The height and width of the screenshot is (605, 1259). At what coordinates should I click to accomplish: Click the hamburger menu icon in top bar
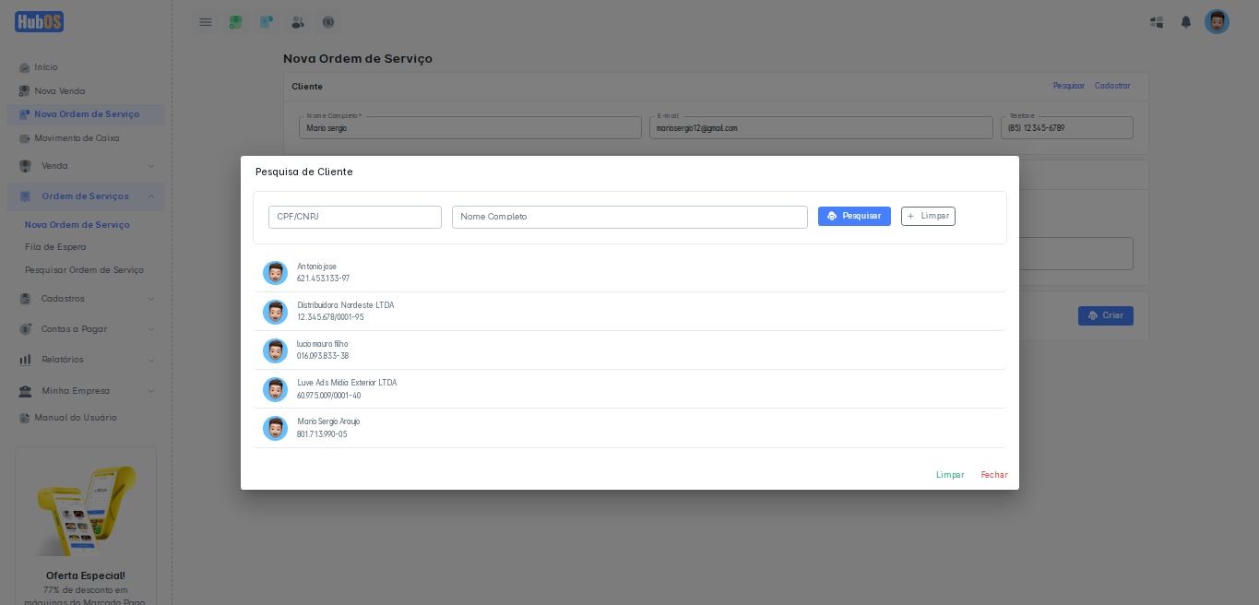click(206, 22)
